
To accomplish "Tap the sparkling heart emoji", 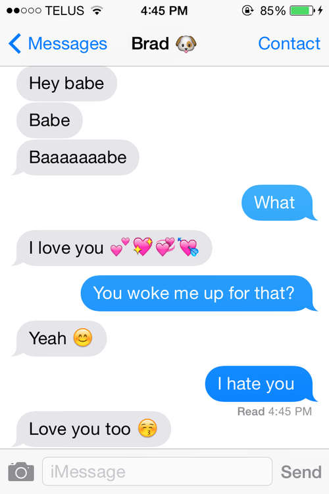I will pyautogui.click(x=143, y=247).
